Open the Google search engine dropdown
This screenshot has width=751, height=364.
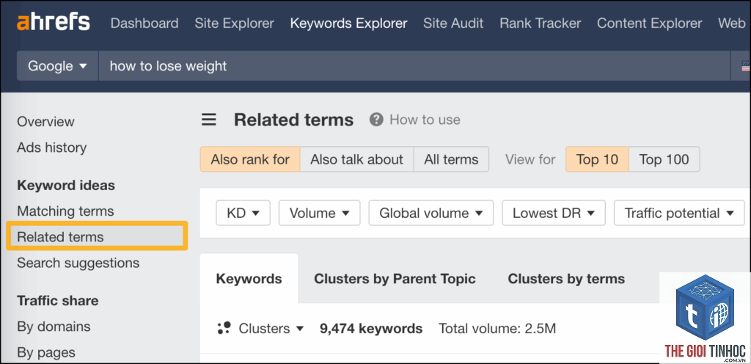click(x=57, y=65)
